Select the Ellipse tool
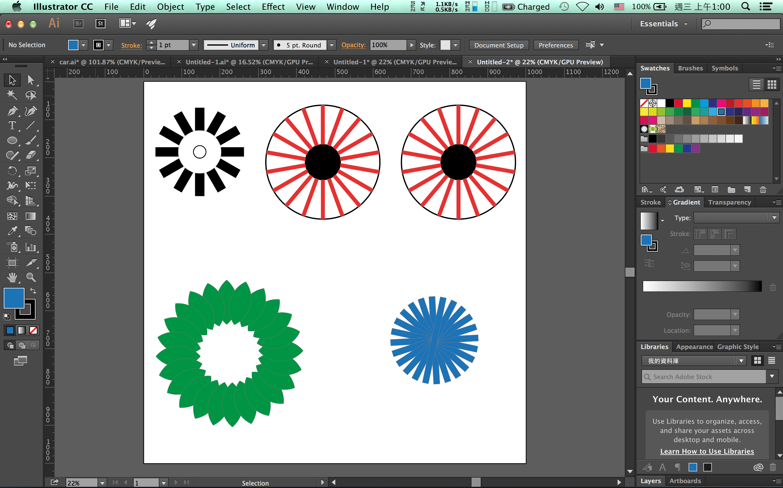Image resolution: width=783 pixels, height=488 pixels. coord(12,141)
